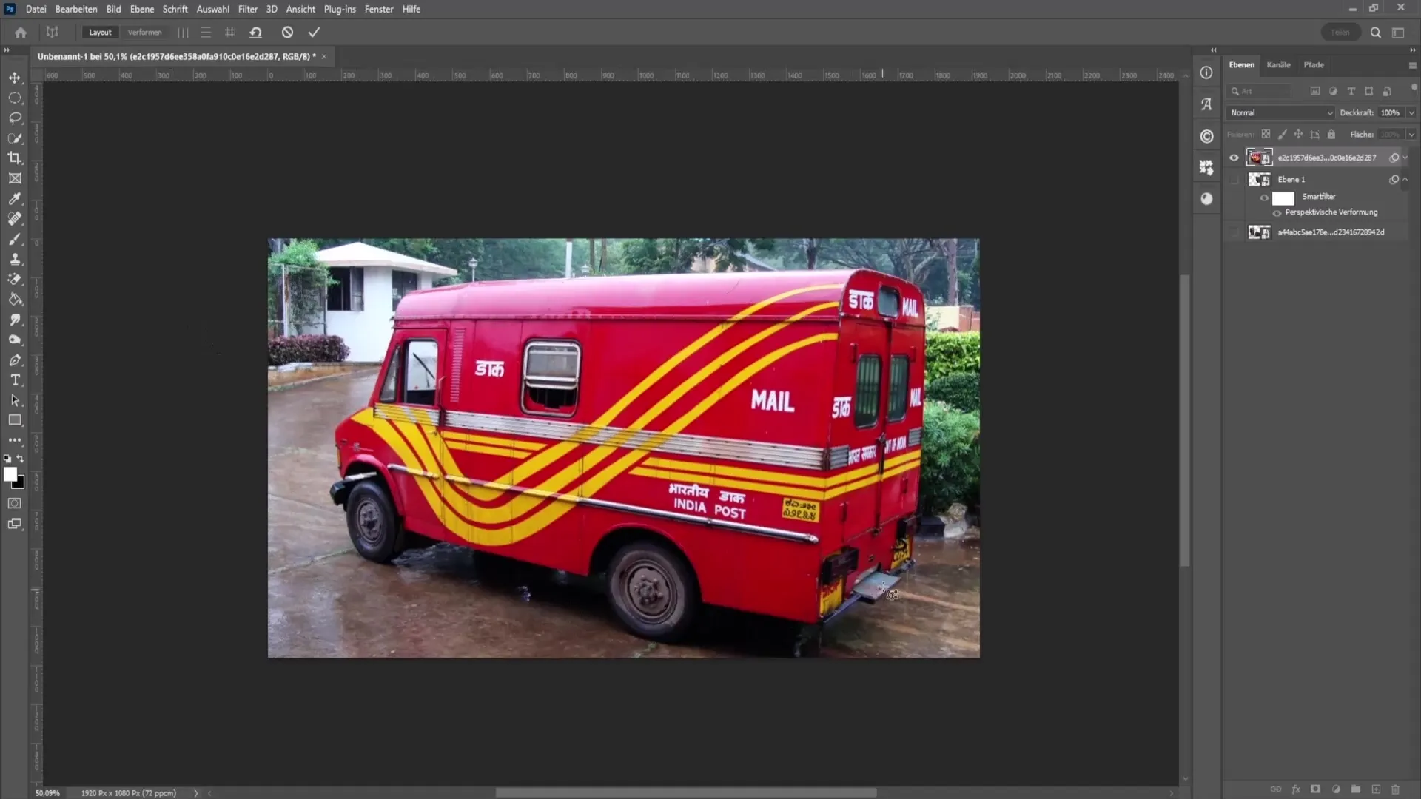Select the Type tool

tap(15, 380)
